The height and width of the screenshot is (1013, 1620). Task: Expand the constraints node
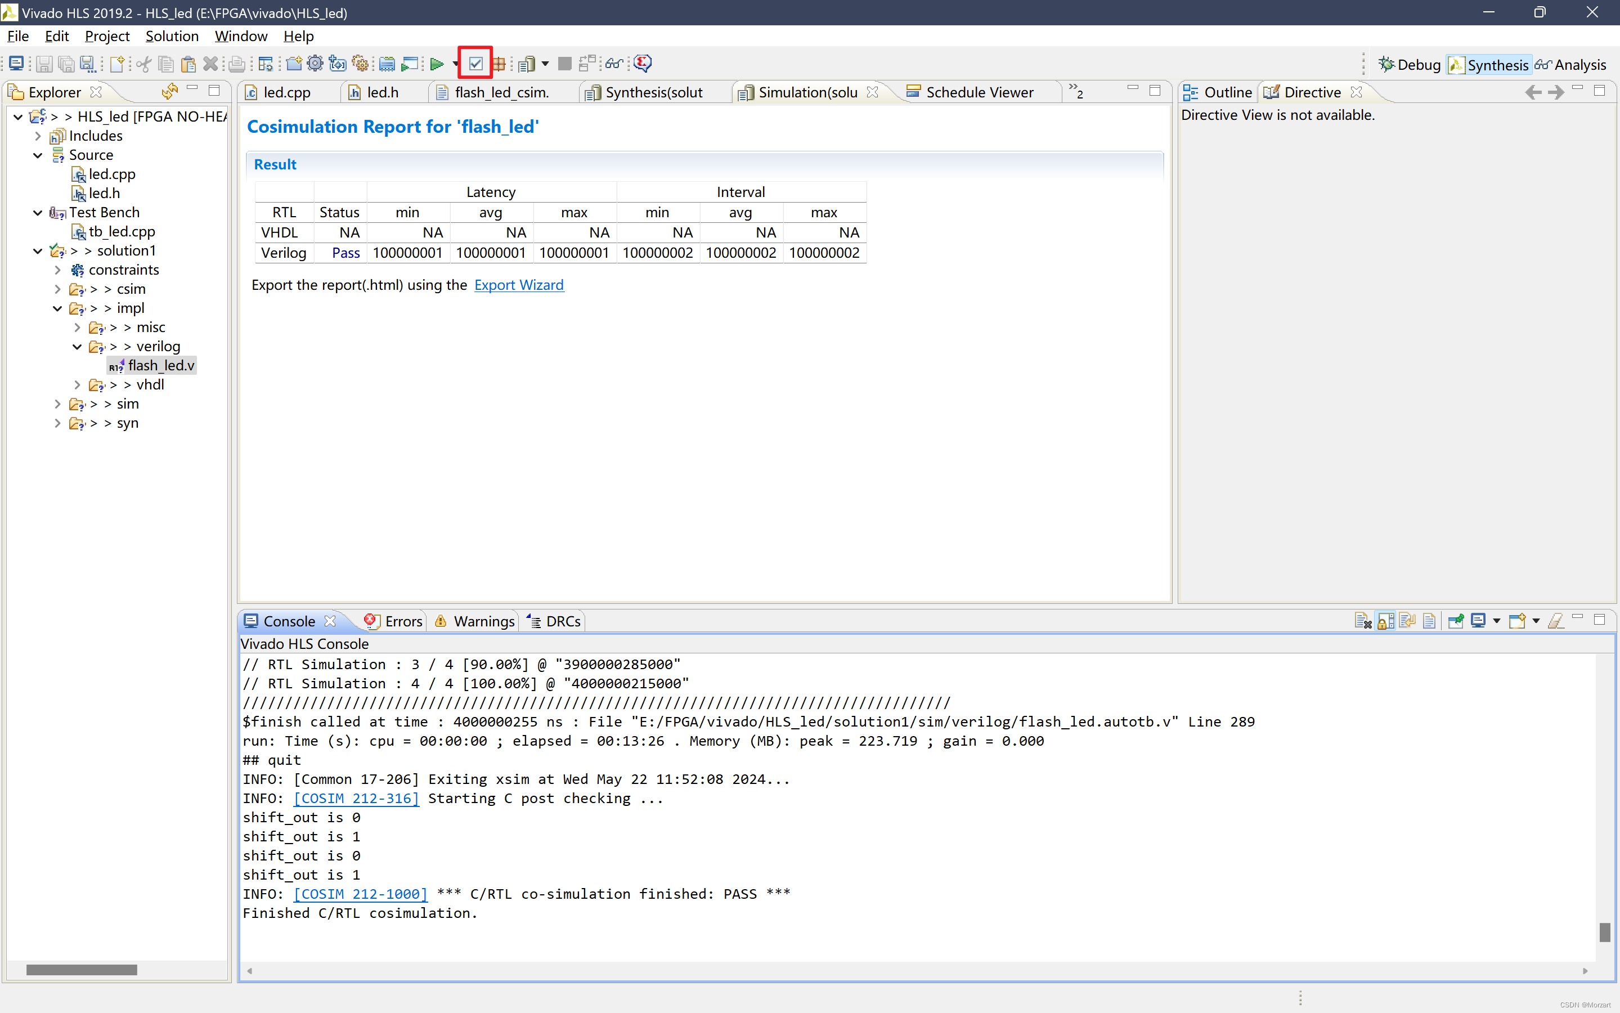(57, 270)
